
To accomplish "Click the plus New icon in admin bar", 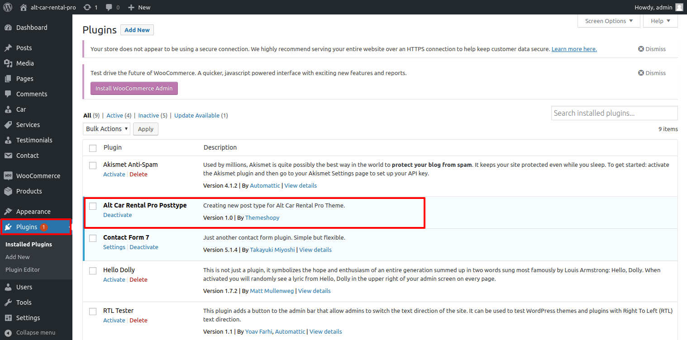I will (x=131, y=7).
